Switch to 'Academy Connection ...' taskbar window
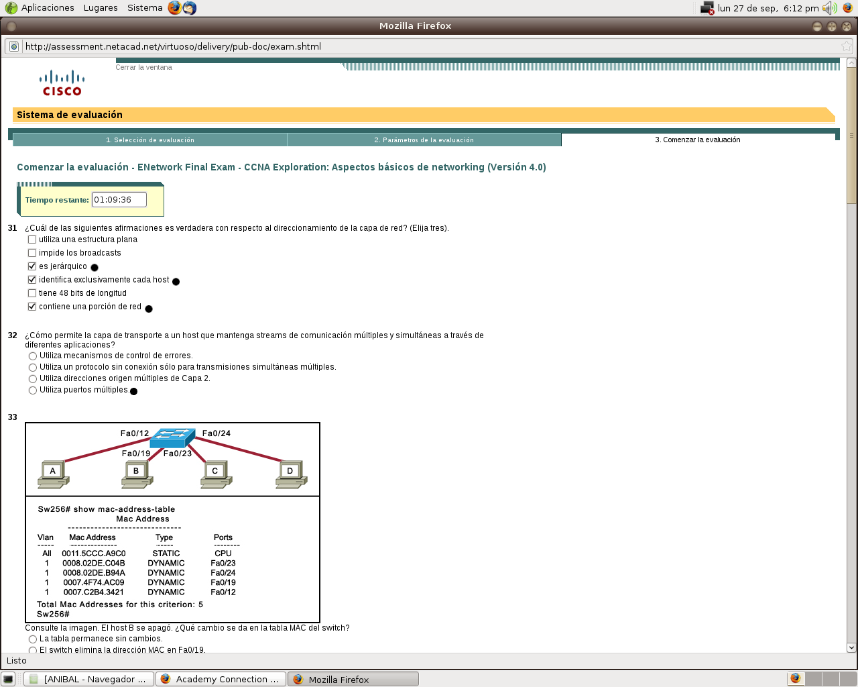Viewport: 858px width, 687px height. coord(221,679)
